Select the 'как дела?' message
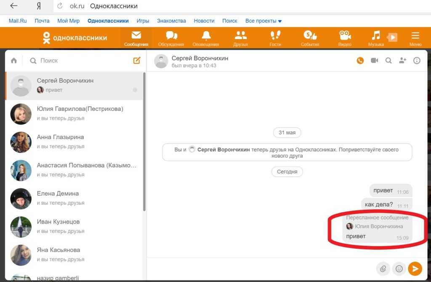The height and width of the screenshot is (282, 431). point(386,205)
